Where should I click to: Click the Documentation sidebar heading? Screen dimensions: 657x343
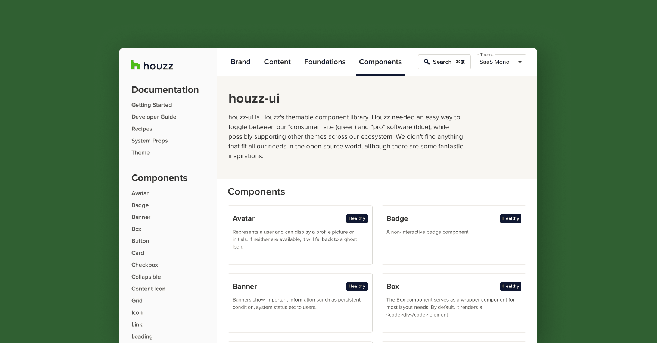click(x=165, y=90)
